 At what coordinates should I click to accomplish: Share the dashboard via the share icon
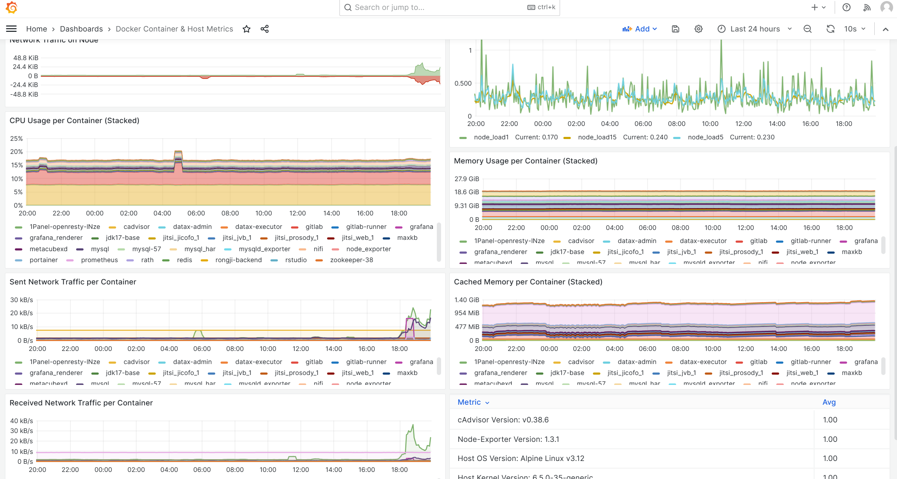(264, 29)
